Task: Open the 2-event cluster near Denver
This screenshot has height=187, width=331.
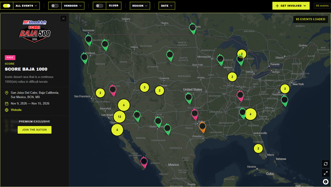Action: click(159, 90)
